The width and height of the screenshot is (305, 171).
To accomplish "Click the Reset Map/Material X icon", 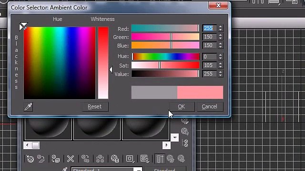I will [71, 159].
